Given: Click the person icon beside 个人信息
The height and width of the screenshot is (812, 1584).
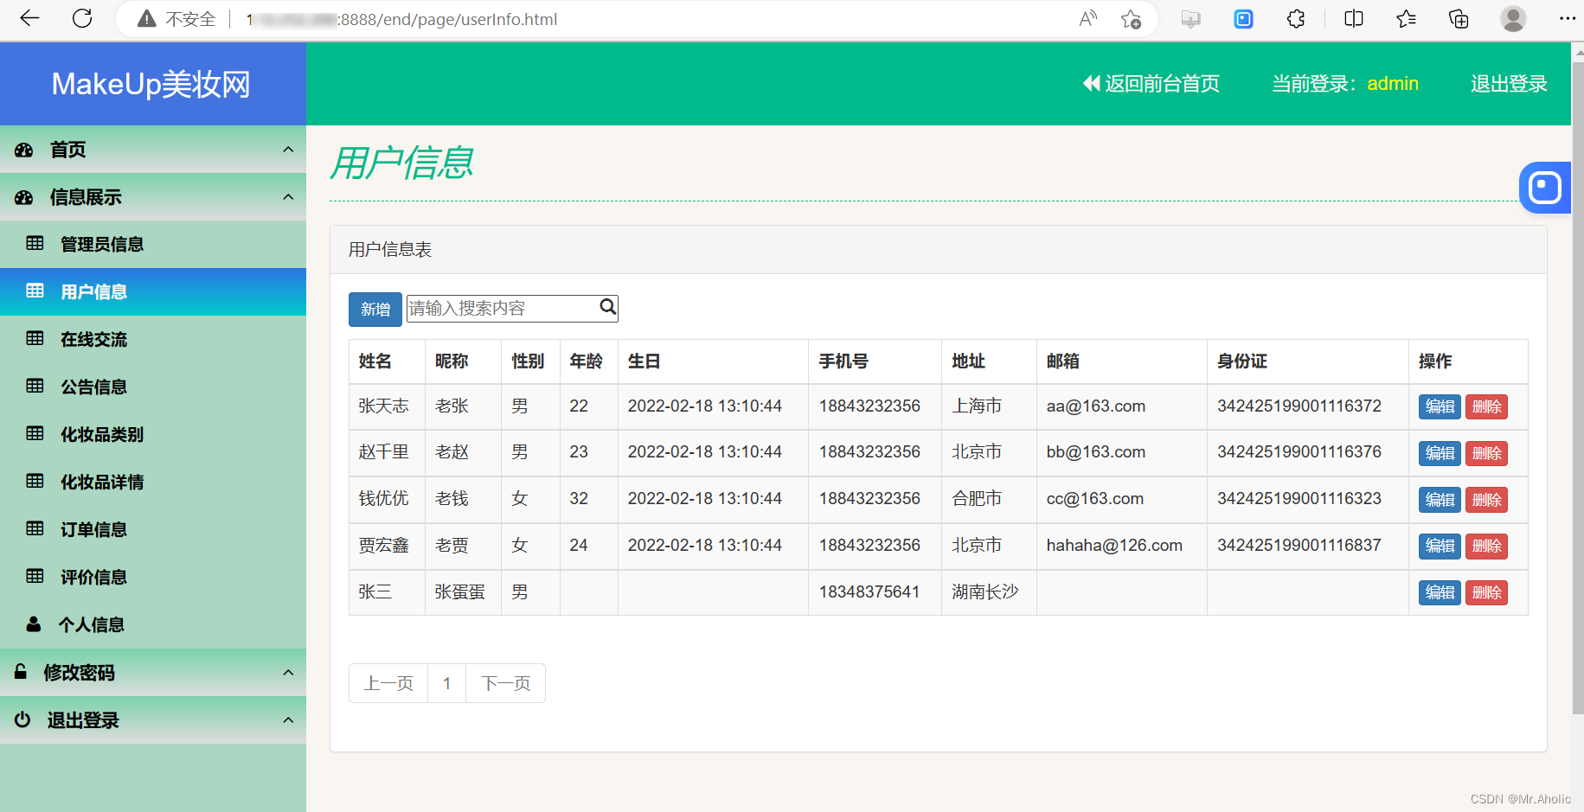Looking at the screenshot, I should 34,623.
